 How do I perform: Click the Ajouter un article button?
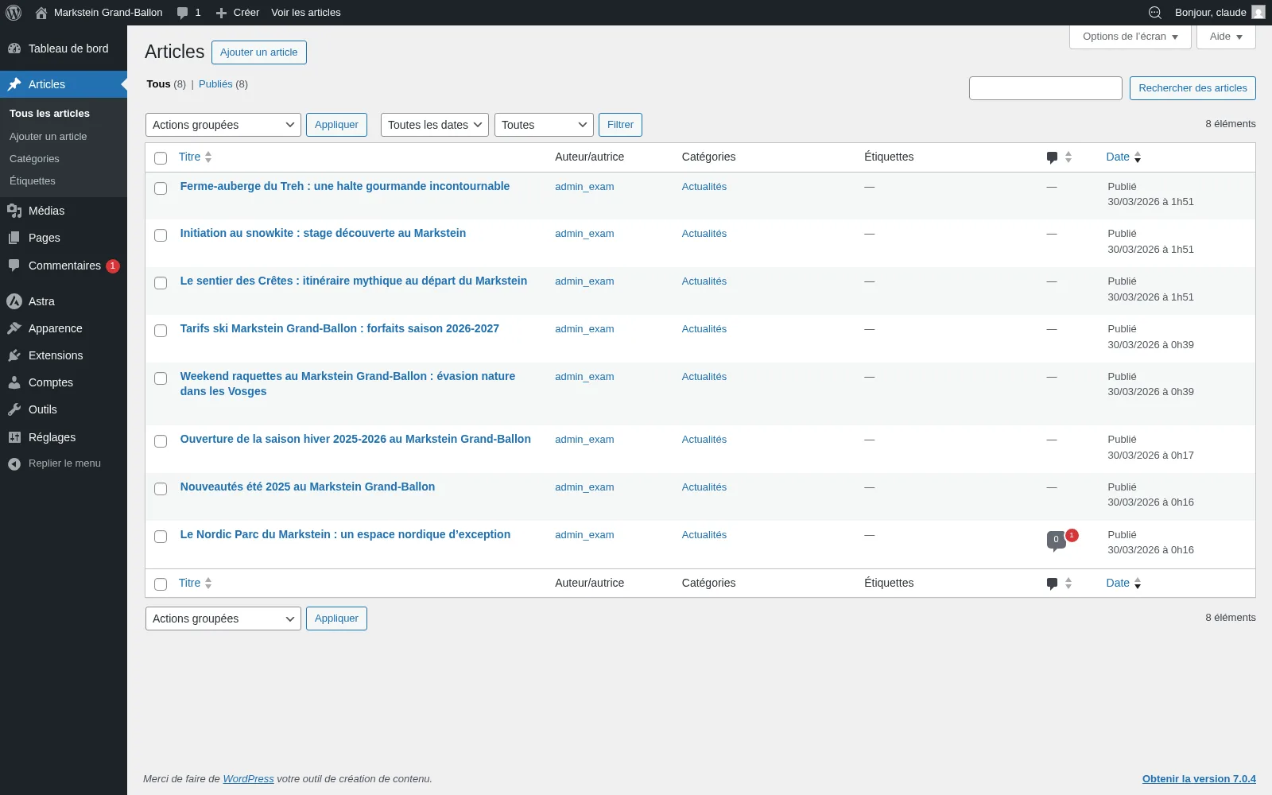(259, 52)
